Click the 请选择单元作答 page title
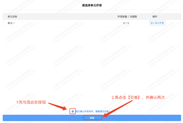The height and width of the screenshot is (123, 183). point(92,5)
